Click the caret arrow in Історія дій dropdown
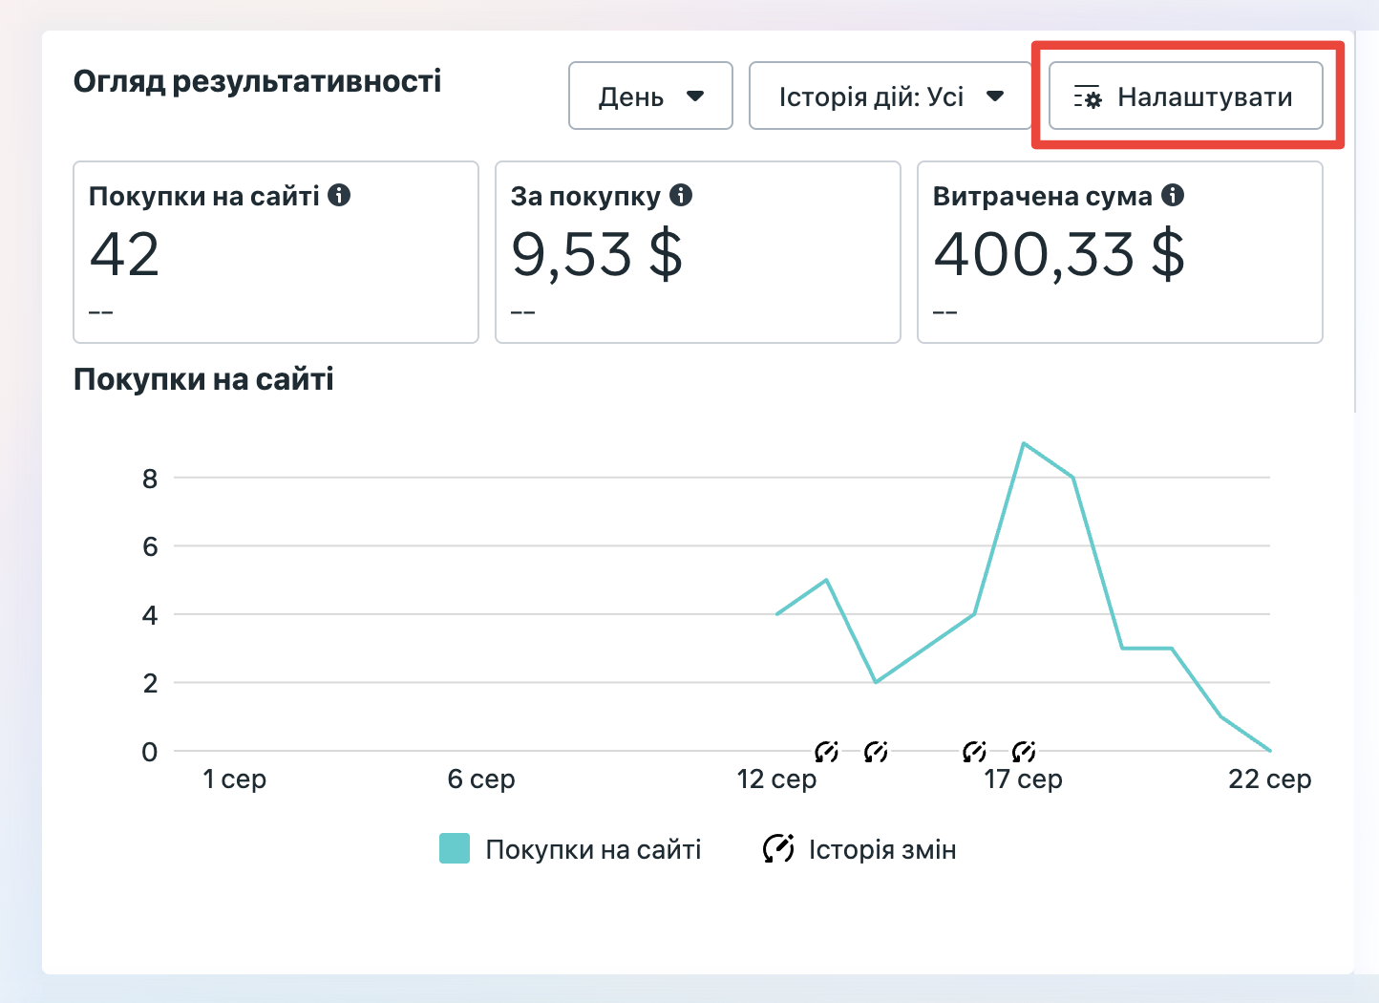The width and height of the screenshot is (1379, 1003). [x=995, y=96]
